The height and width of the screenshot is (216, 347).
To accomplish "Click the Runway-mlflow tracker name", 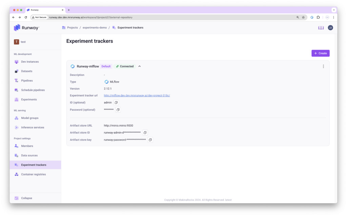I will pyautogui.click(x=88, y=66).
